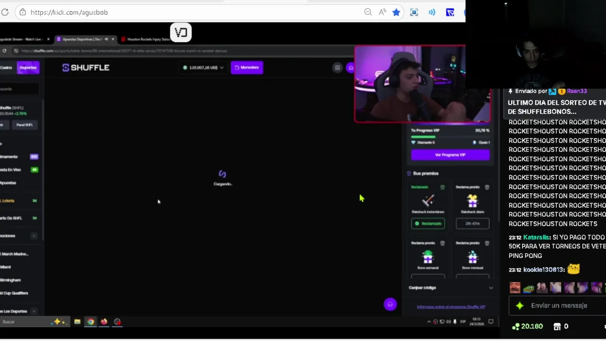Click the white picture-in-picture overlay icon
The width and height of the screenshot is (606, 341).
coord(180,32)
